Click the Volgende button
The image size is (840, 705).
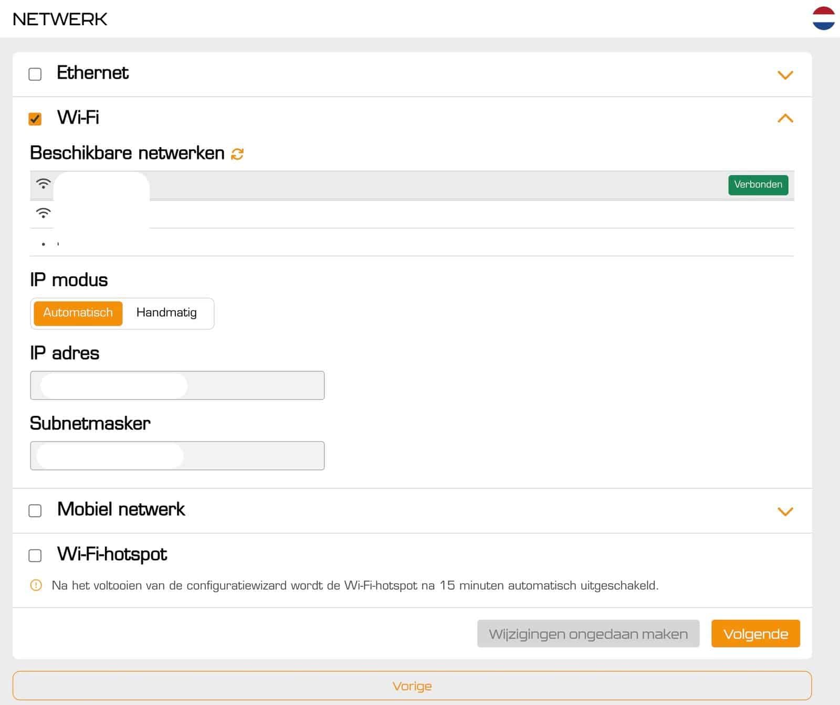[x=755, y=634]
